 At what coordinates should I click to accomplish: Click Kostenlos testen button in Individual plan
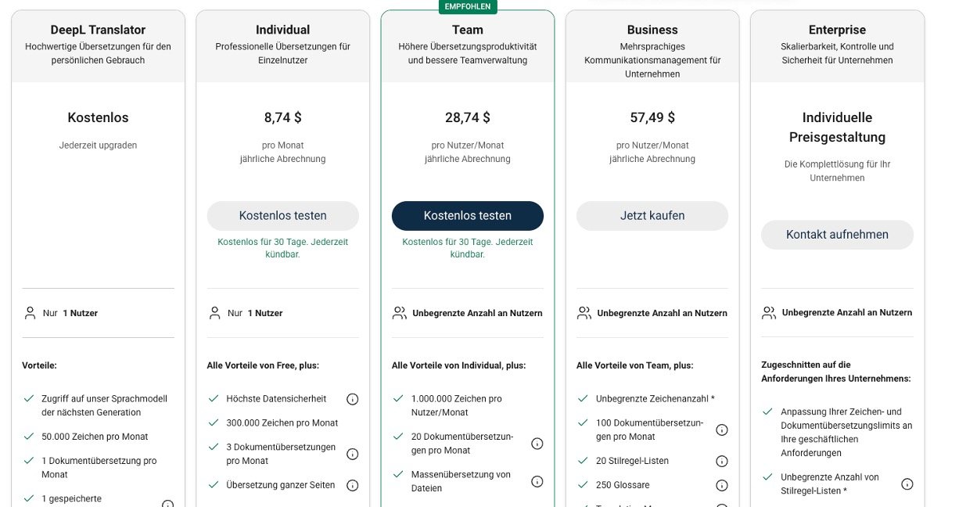(x=282, y=216)
